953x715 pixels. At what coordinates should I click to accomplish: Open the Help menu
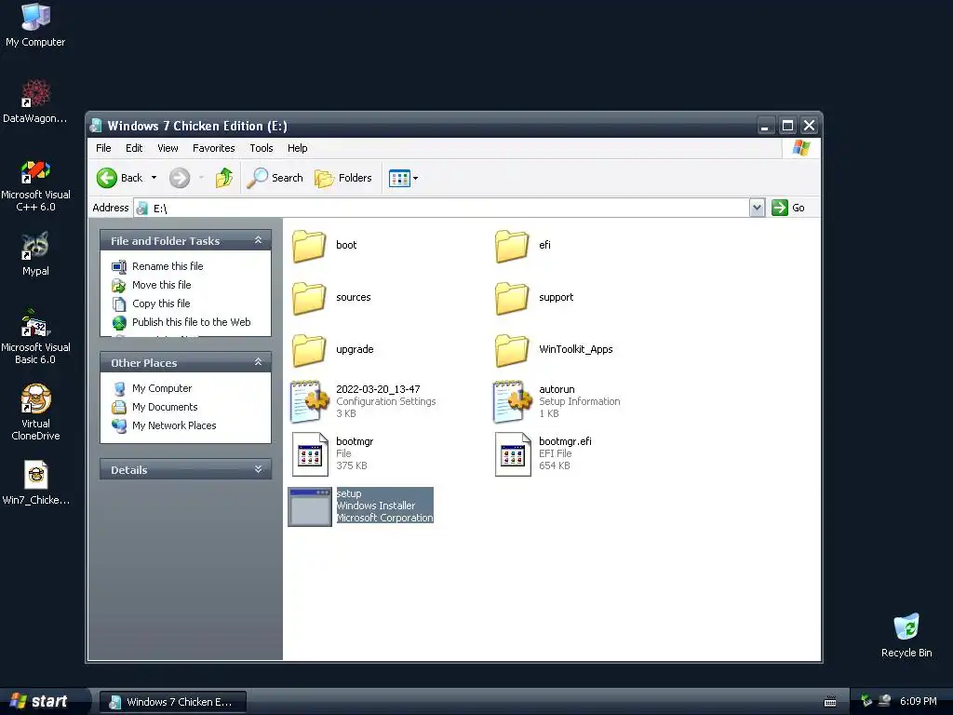click(297, 148)
